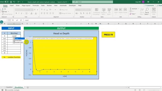162x91 pixels.
Task: Select RANDBETWEEN from the autocomplete list
Action: click(x=19, y=42)
